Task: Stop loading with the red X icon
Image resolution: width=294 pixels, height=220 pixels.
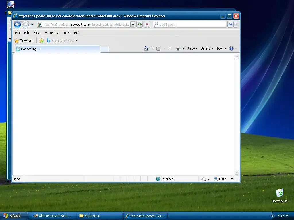Action: coord(147,25)
